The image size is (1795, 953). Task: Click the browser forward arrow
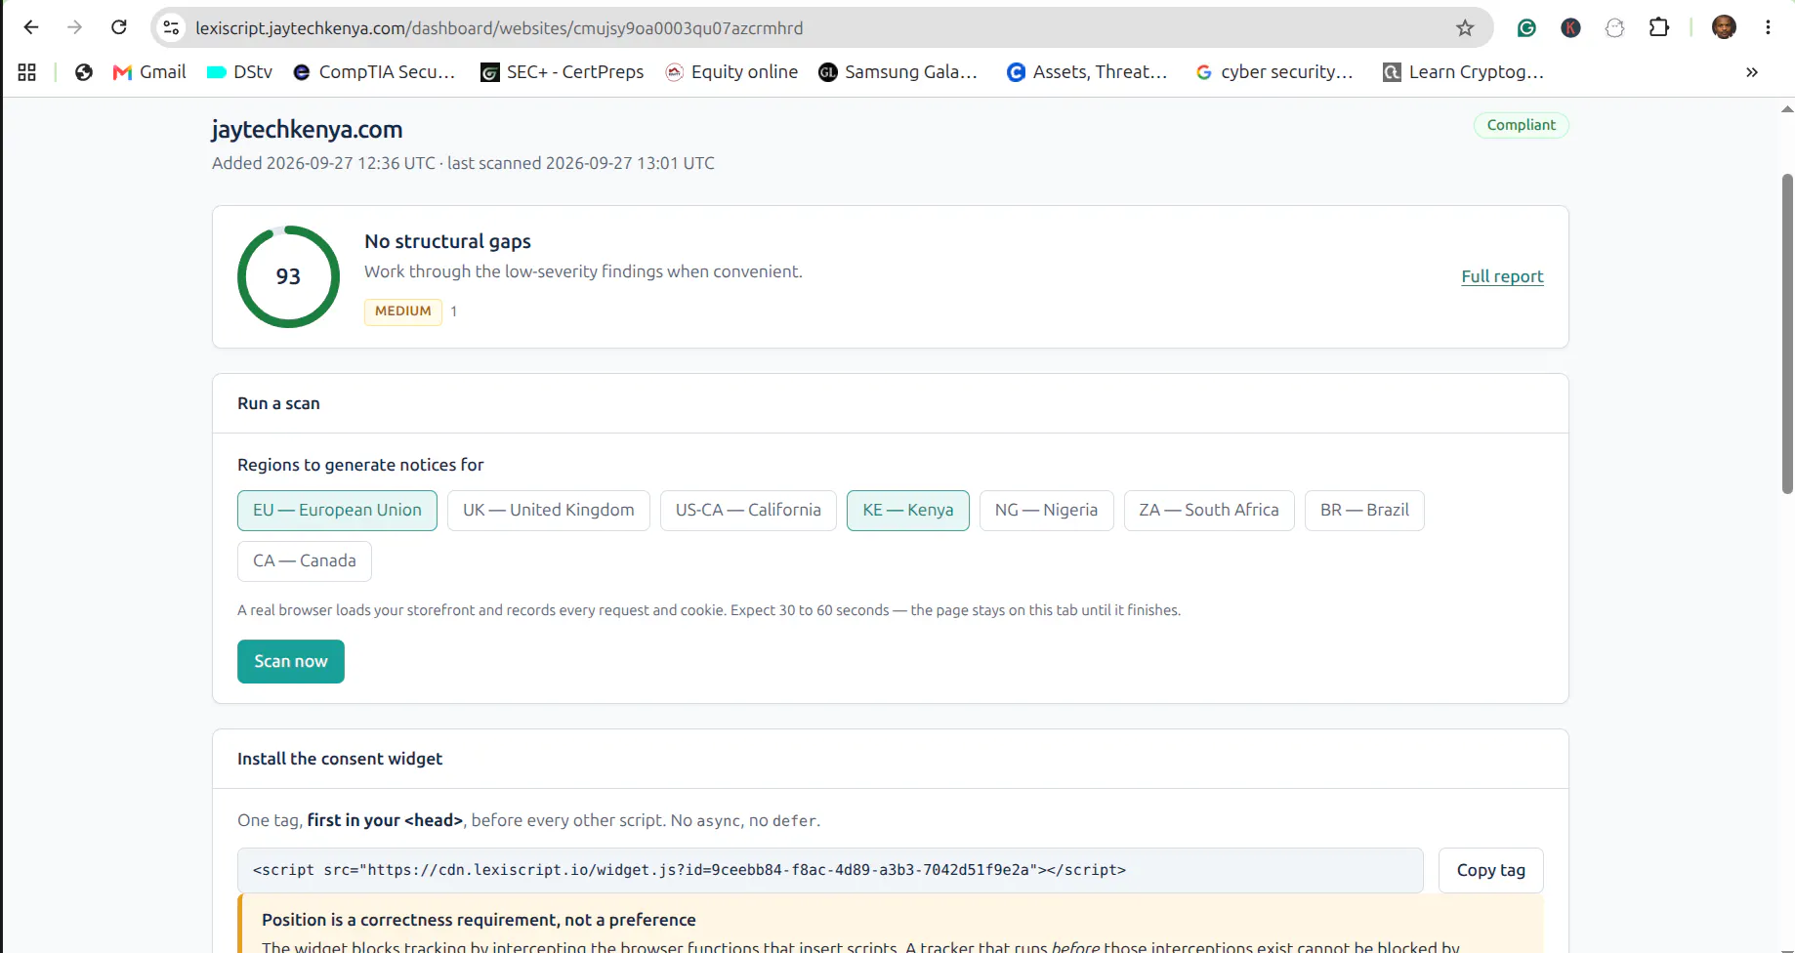coord(75,27)
